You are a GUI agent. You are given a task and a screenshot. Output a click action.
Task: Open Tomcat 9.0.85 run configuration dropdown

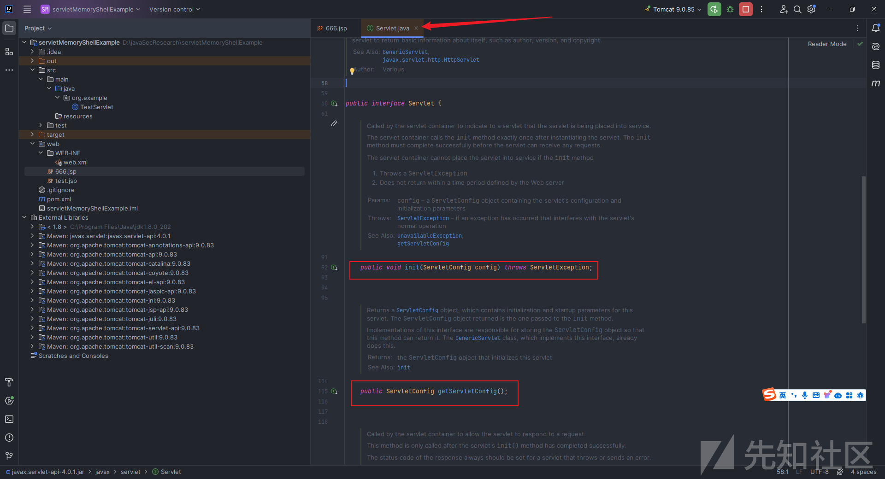point(673,9)
